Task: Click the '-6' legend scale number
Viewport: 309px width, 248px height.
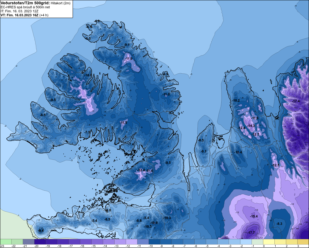Action: tap(196, 246)
